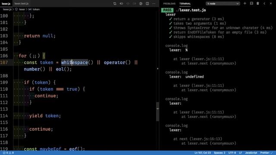Click 'if (token) {' on line 109
276x155 pixels.
click(40, 82)
